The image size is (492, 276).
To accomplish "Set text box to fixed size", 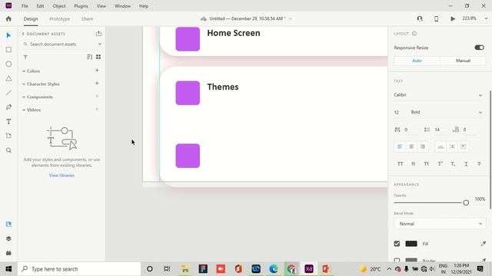I will coord(463,146).
